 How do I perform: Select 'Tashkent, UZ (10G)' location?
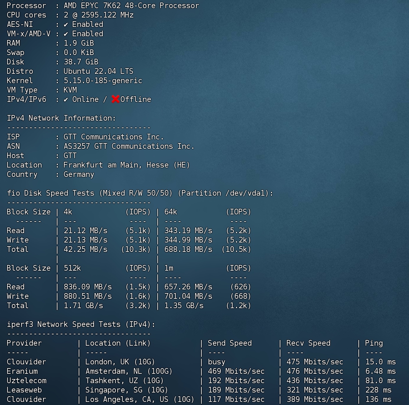pyautogui.click(x=125, y=381)
